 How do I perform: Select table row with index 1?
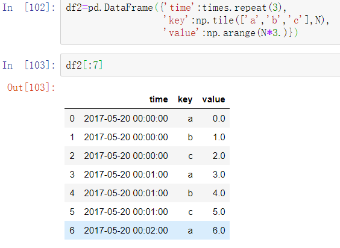(x=147, y=137)
